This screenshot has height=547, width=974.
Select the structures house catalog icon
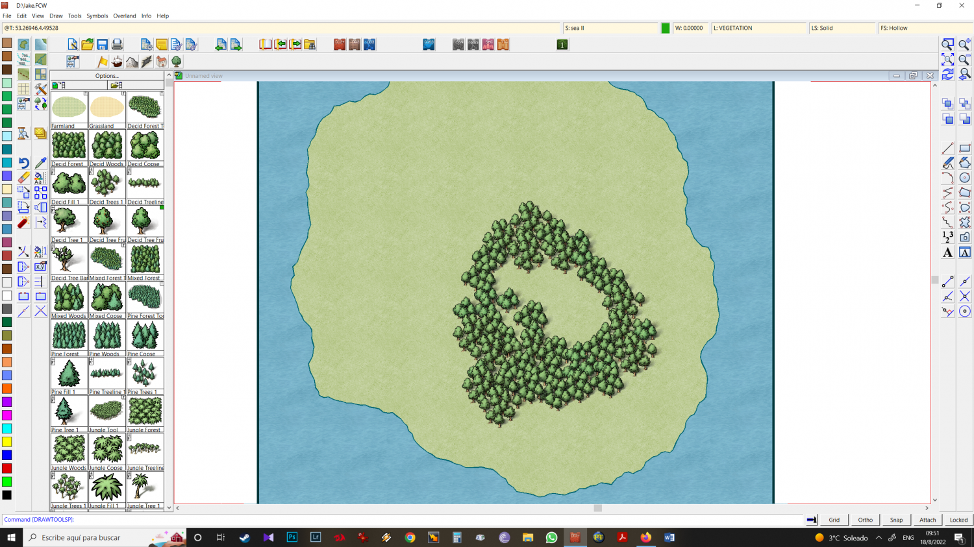click(162, 62)
